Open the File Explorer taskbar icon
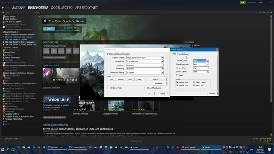Screen dimensions: 274x154 [x=24, y=148]
